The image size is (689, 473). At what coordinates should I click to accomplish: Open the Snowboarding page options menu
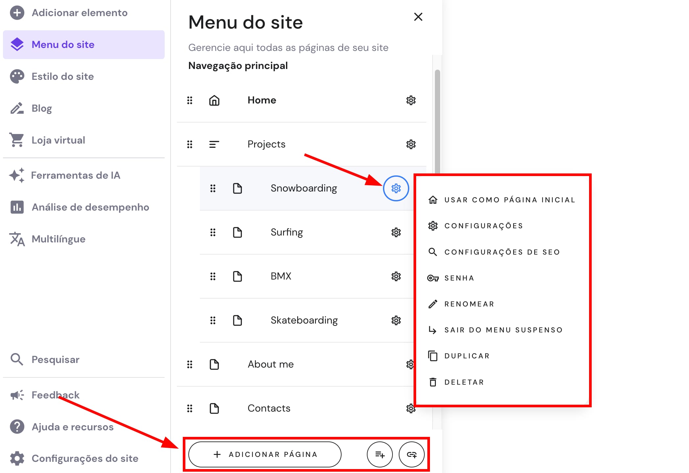pos(396,188)
